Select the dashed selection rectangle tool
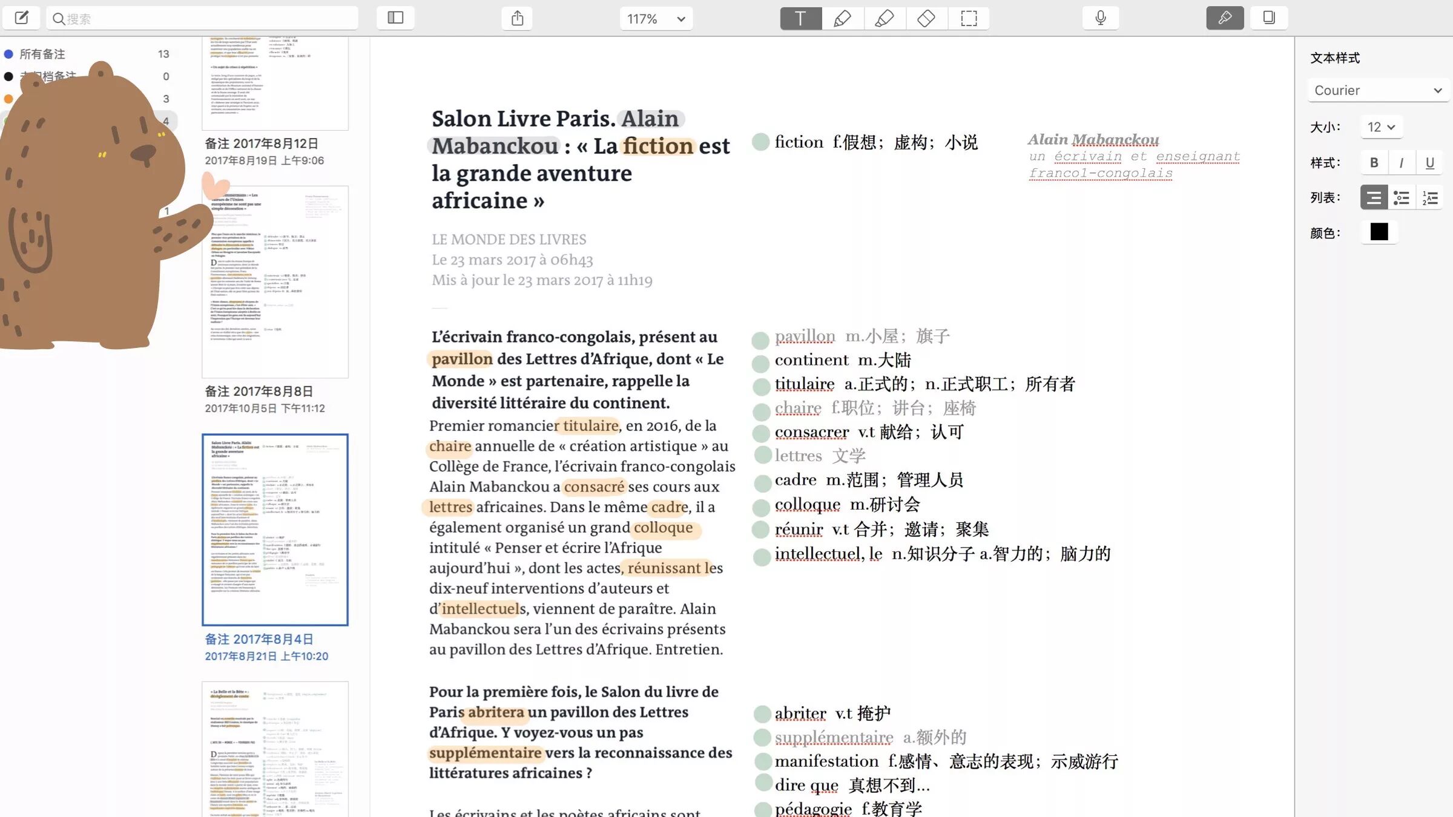Screen dimensions: 1453x817 coord(969,18)
